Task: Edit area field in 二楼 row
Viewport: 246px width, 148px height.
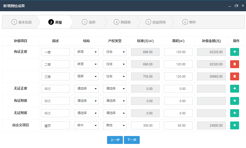Action: (178, 64)
